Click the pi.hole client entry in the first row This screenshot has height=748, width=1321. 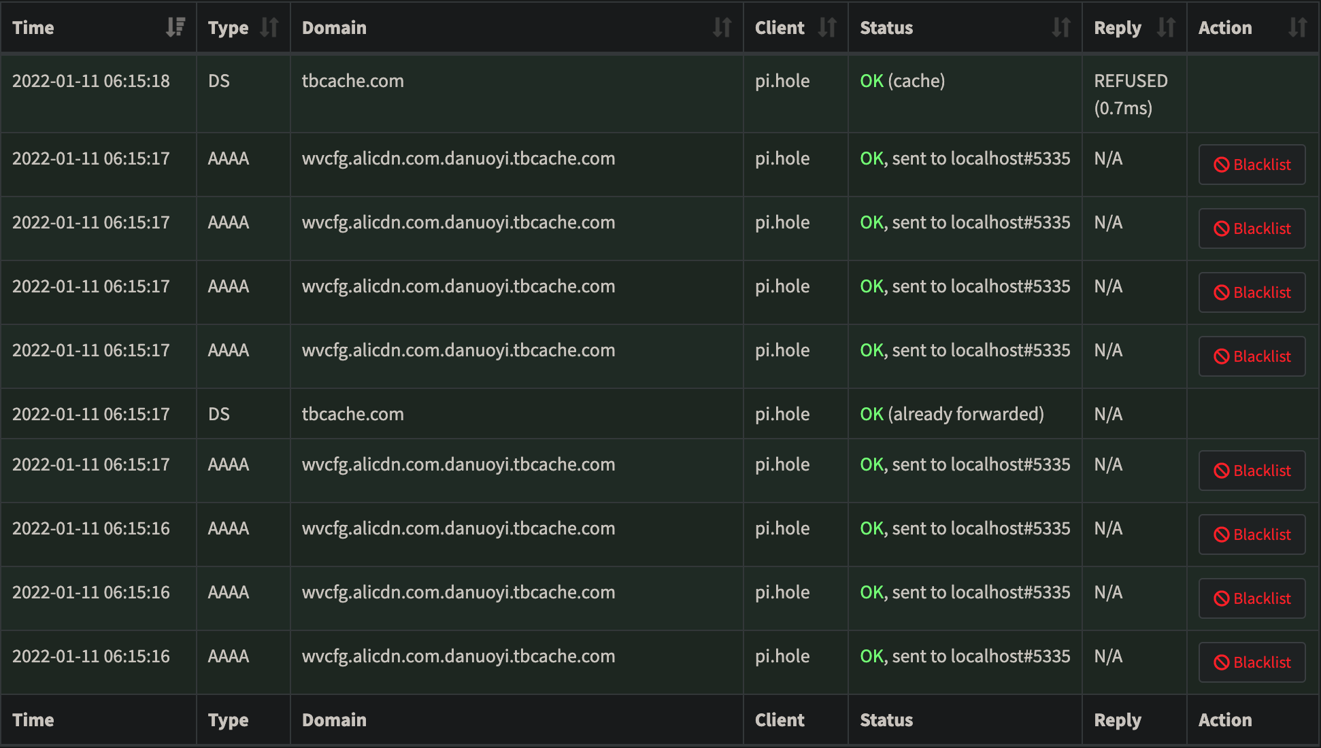[782, 80]
